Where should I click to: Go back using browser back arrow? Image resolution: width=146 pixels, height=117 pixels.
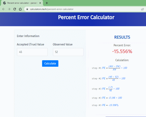pos(4,9)
